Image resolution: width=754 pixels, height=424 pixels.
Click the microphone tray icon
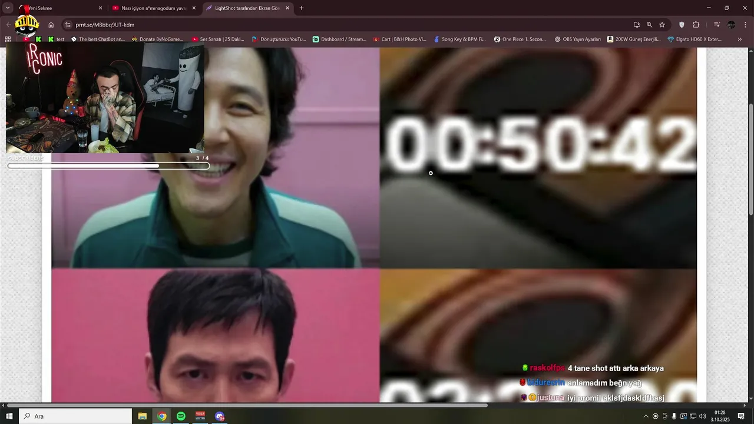pyautogui.click(x=674, y=416)
